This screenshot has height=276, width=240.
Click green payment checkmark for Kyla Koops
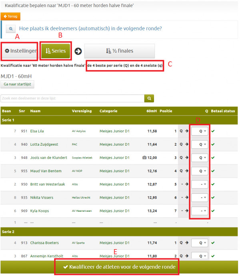213,211
